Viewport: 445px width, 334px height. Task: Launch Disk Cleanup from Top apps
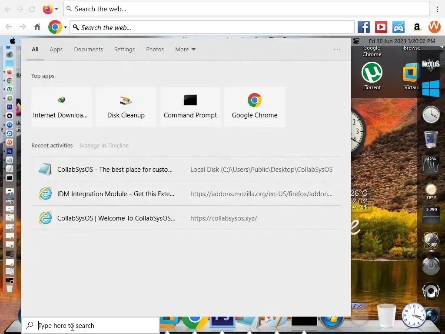click(x=126, y=107)
